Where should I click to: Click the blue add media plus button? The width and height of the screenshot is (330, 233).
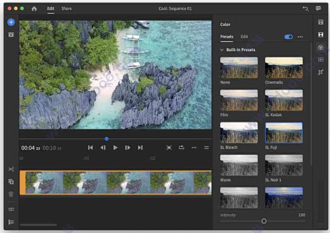tap(11, 22)
